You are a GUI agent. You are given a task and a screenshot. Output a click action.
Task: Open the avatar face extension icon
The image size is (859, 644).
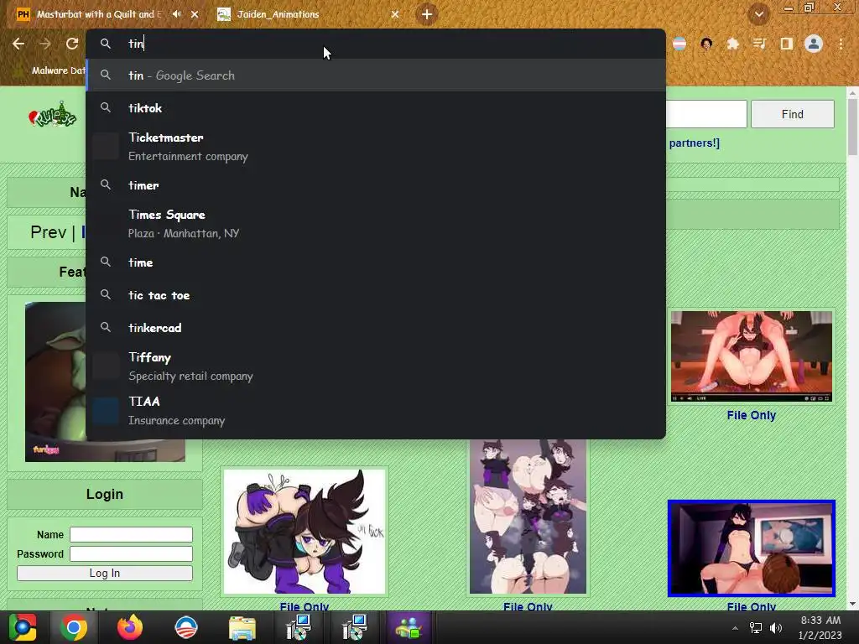coord(706,44)
